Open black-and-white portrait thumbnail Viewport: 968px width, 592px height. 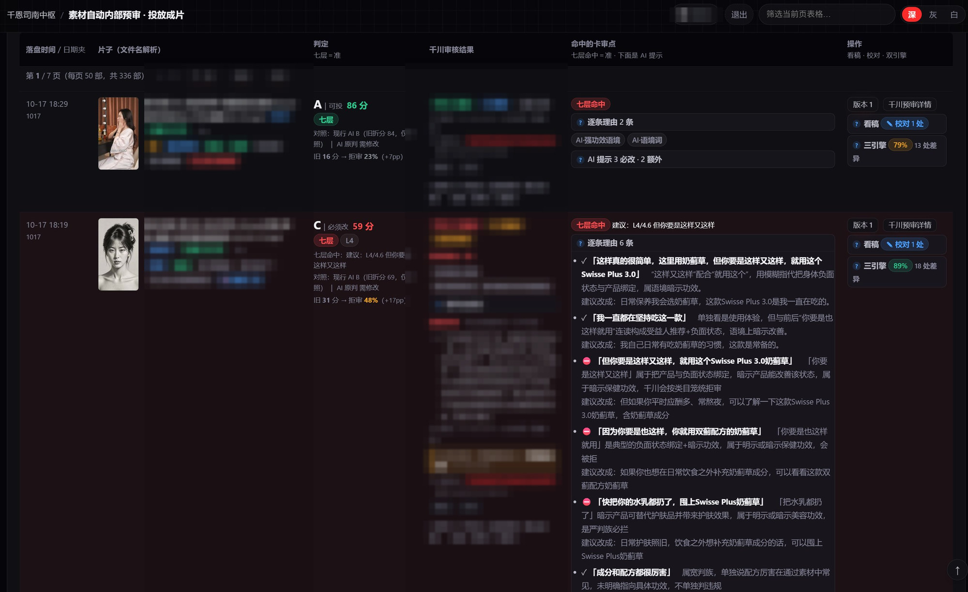coord(118,254)
